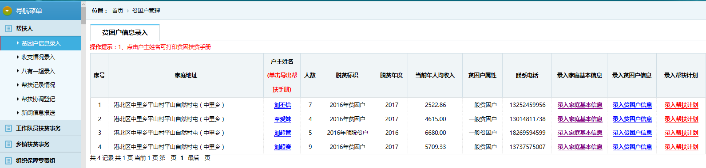Viewport: 706px width, 168px height.
Task: Select highlighted 贫困户信息录入 sidebar item
Action: (40, 43)
